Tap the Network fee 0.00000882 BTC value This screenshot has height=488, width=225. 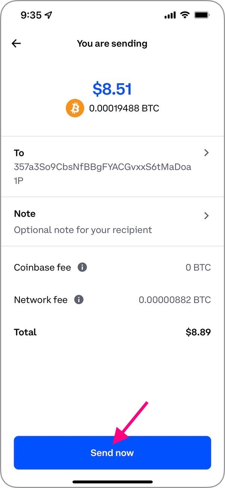point(175,300)
